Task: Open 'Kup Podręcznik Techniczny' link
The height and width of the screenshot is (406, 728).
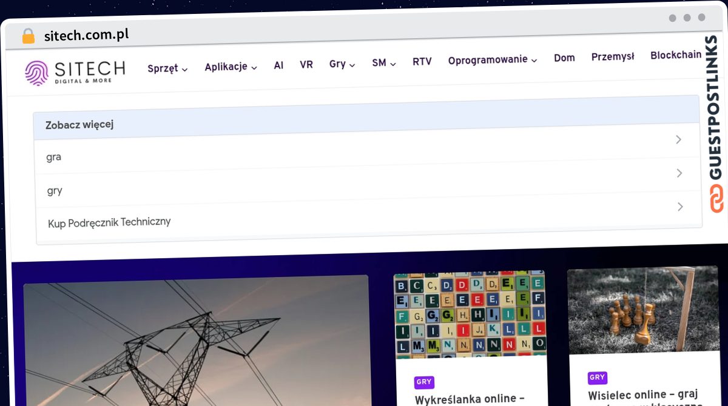Action: 109,222
